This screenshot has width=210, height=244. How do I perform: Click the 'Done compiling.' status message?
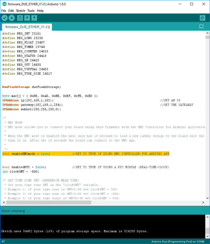click(14, 211)
